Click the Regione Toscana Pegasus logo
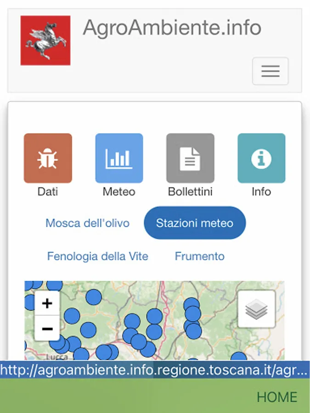The height and width of the screenshot is (413, 310). point(45,40)
